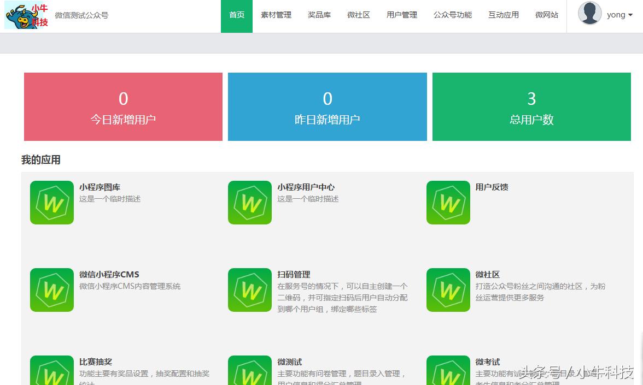This screenshot has width=643, height=385.
Task: Open the 扫码管理 app icon
Action: [249, 289]
